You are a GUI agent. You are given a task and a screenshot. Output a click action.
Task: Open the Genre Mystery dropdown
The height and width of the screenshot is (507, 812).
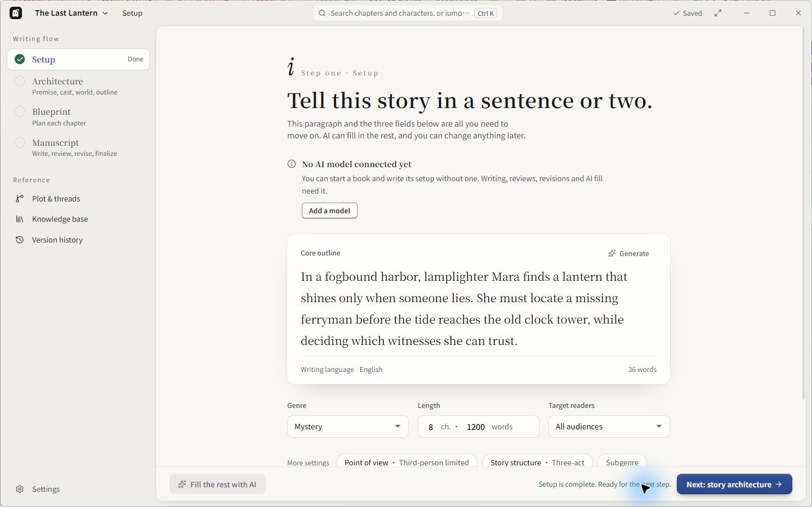point(348,427)
